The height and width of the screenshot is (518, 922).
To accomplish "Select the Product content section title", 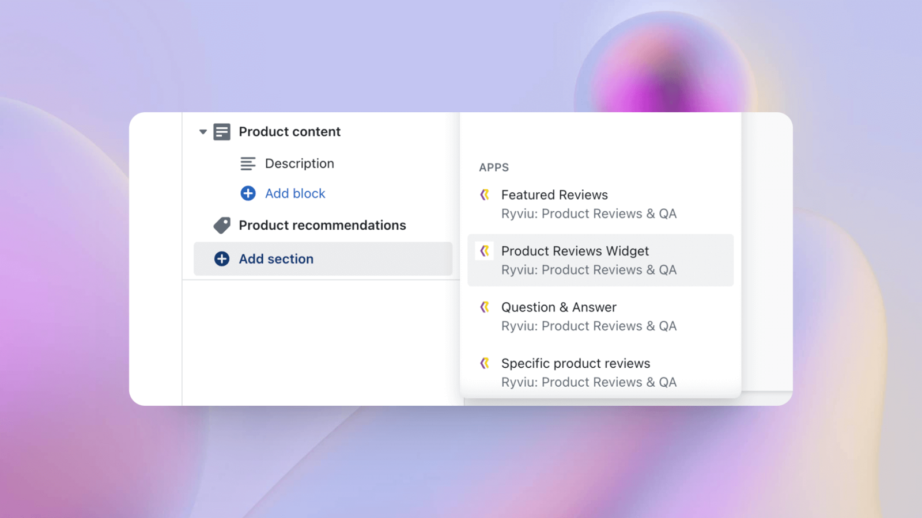I will [289, 132].
